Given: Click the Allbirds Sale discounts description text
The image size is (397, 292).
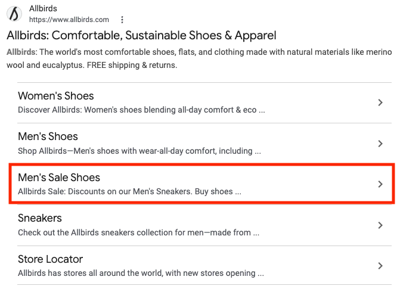Looking at the screenshot, I should click(129, 192).
